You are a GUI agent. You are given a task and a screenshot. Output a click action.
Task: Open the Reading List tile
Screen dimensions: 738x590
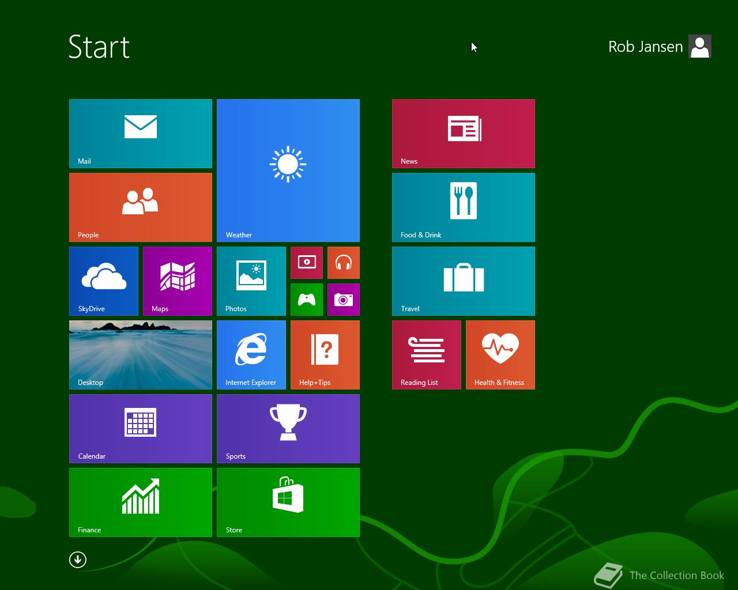[x=427, y=355]
